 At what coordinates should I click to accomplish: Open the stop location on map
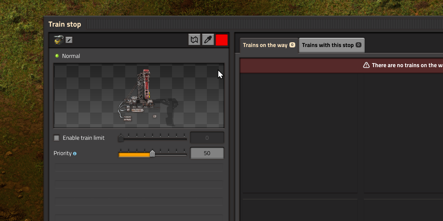click(x=194, y=40)
